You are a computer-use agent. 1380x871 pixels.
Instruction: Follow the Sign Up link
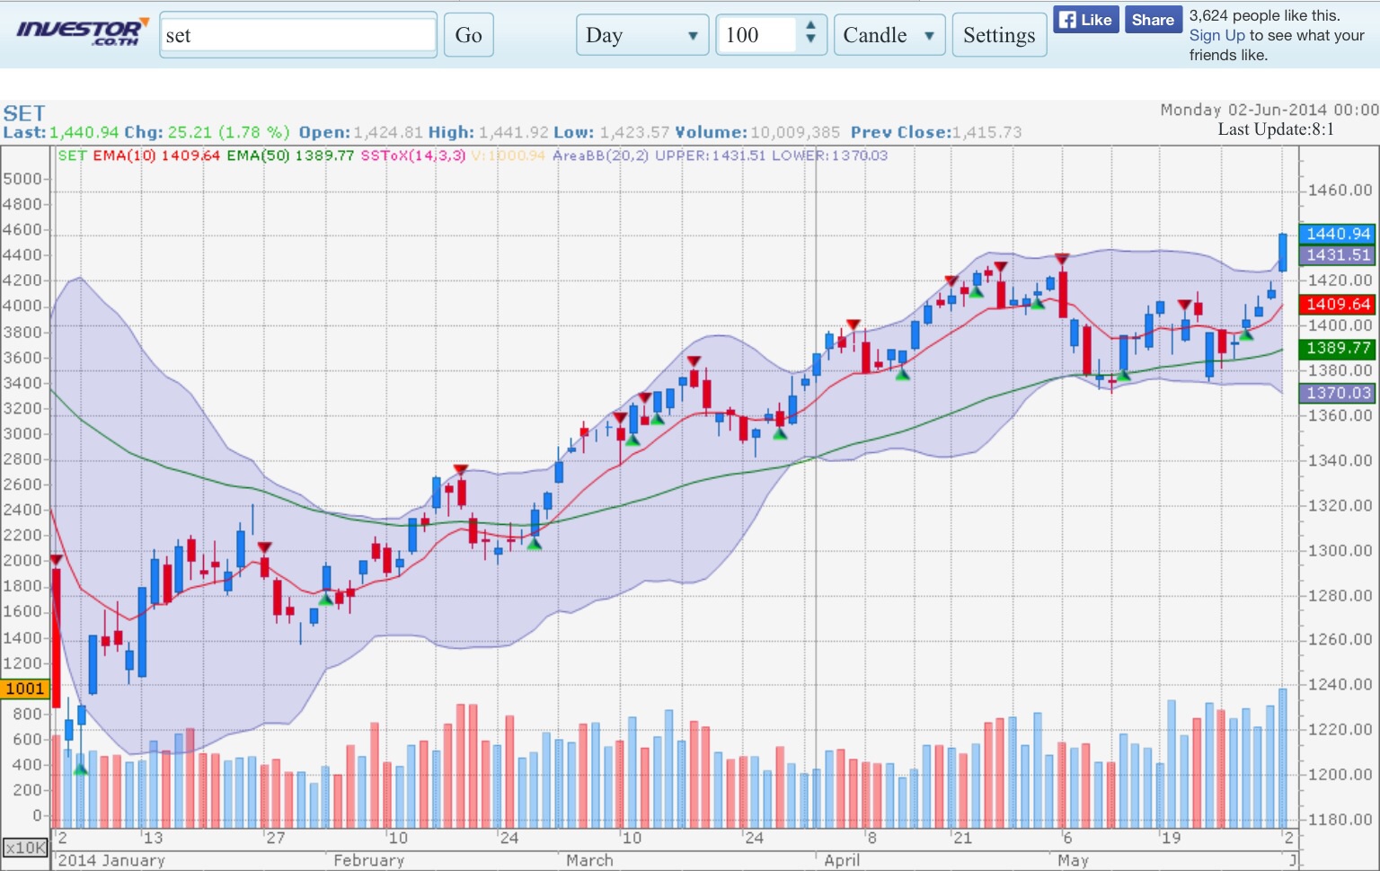coord(1216,35)
